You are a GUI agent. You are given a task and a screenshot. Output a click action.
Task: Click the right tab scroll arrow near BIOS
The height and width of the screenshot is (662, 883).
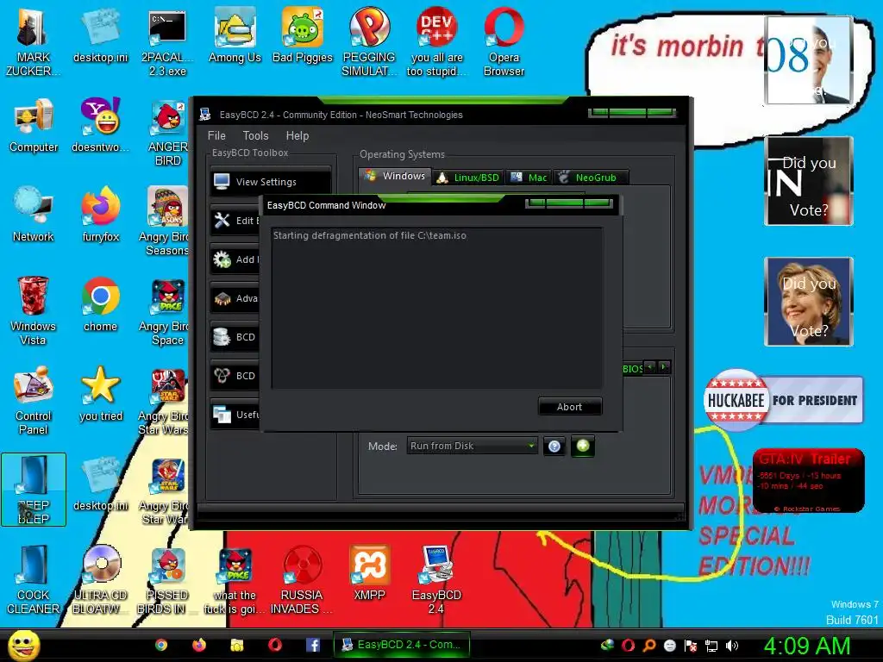coord(665,367)
